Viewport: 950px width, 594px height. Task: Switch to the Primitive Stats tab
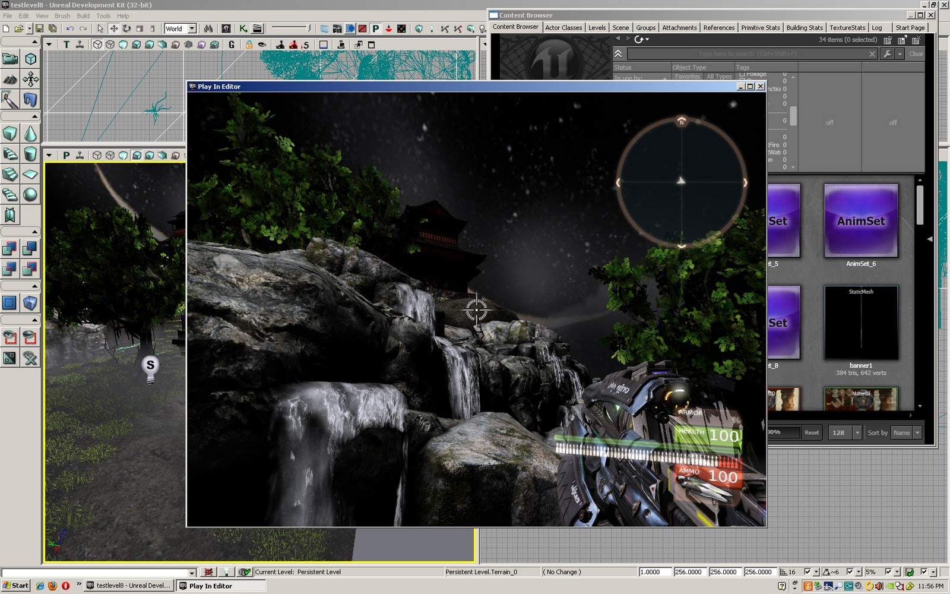click(760, 28)
